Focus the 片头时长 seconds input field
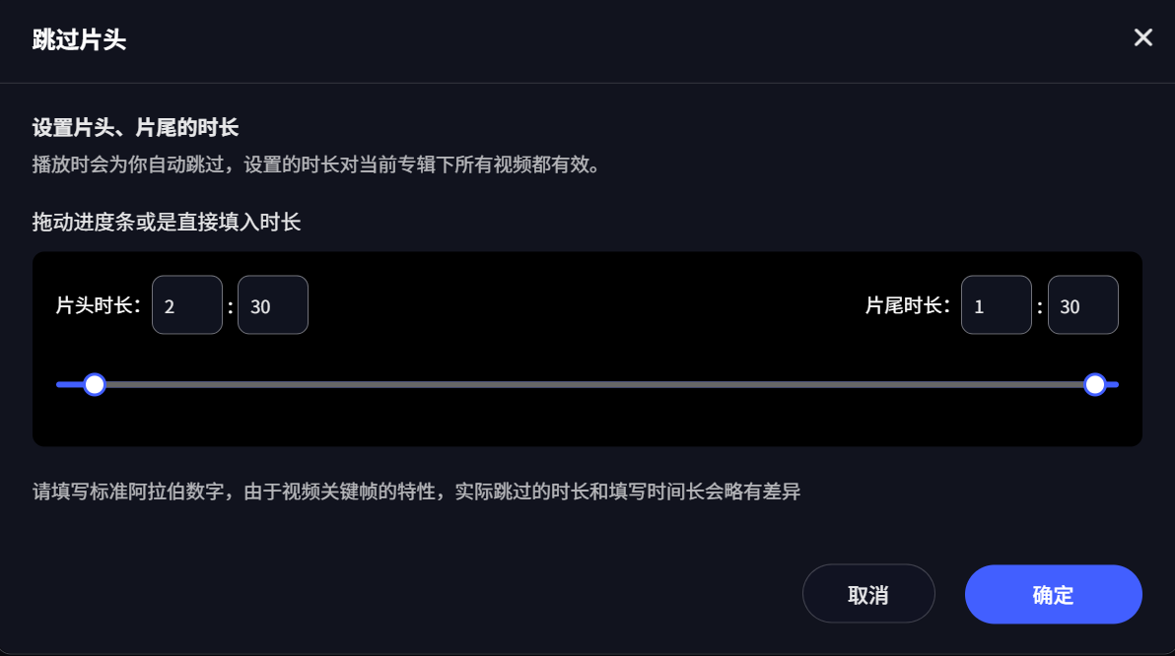 (273, 305)
